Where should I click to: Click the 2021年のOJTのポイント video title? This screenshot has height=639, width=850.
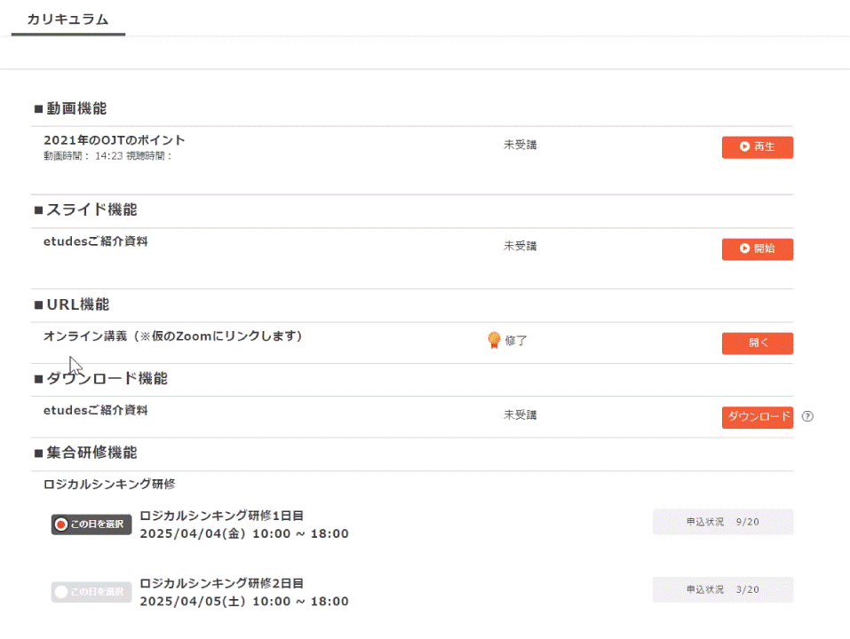pyautogui.click(x=115, y=140)
